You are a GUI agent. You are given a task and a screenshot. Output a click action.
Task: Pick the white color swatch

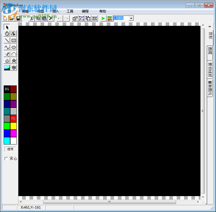click(x=14, y=140)
